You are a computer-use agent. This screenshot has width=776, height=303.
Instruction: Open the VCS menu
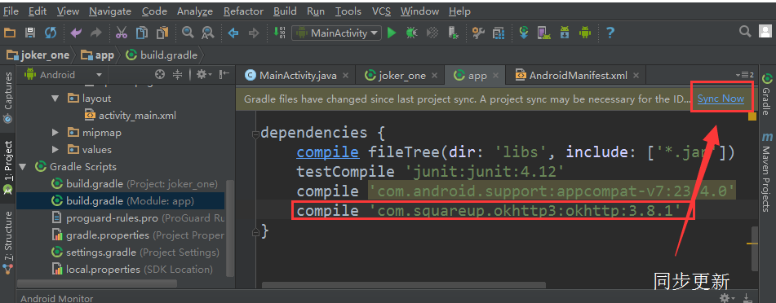[381, 11]
